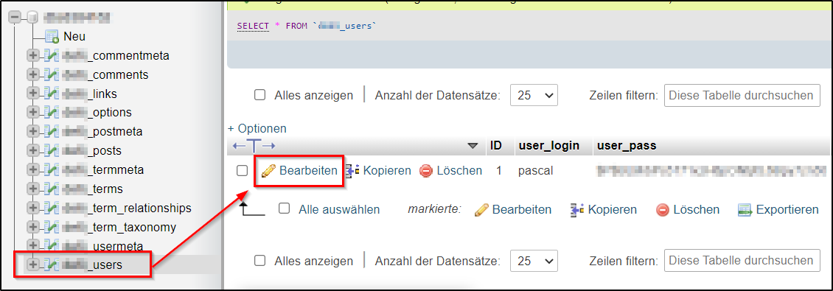Expand the _users table node

(33, 264)
